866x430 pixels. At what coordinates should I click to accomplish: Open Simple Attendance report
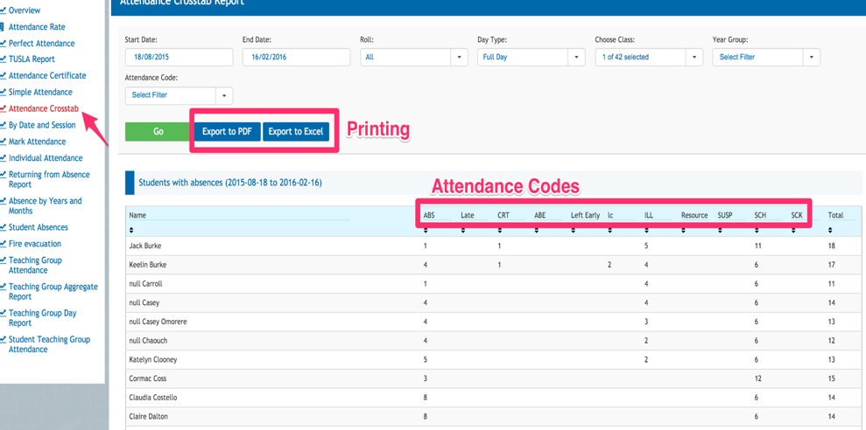[x=40, y=92]
